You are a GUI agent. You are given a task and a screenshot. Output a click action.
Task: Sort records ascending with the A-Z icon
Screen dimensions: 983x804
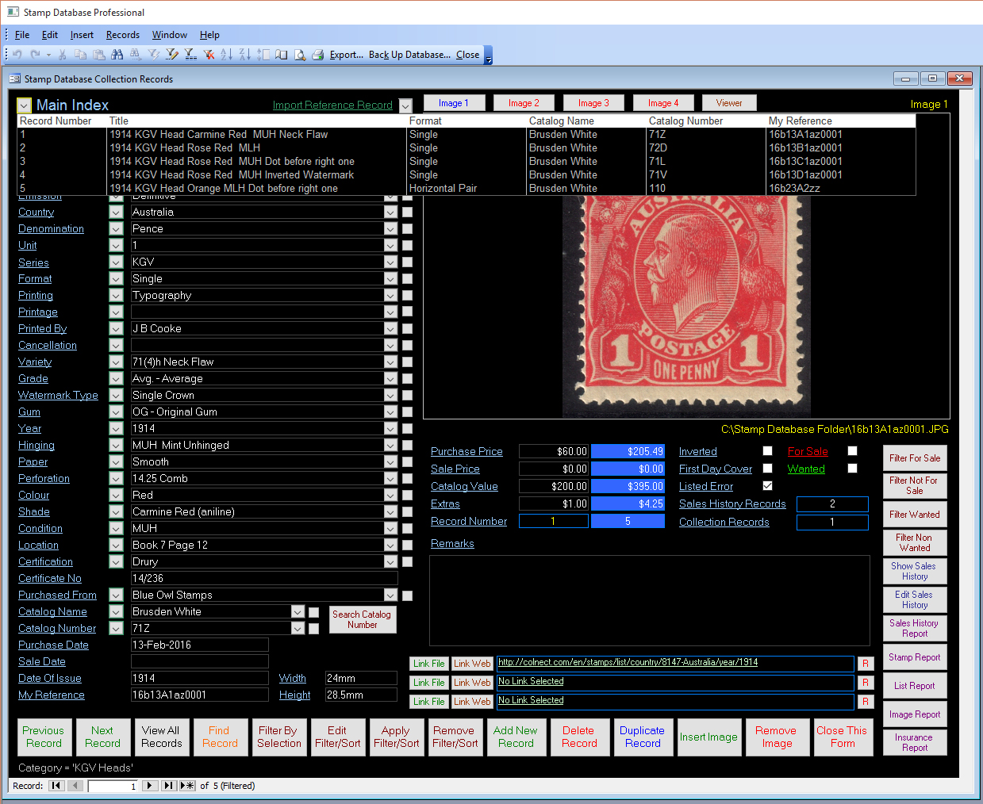click(227, 55)
